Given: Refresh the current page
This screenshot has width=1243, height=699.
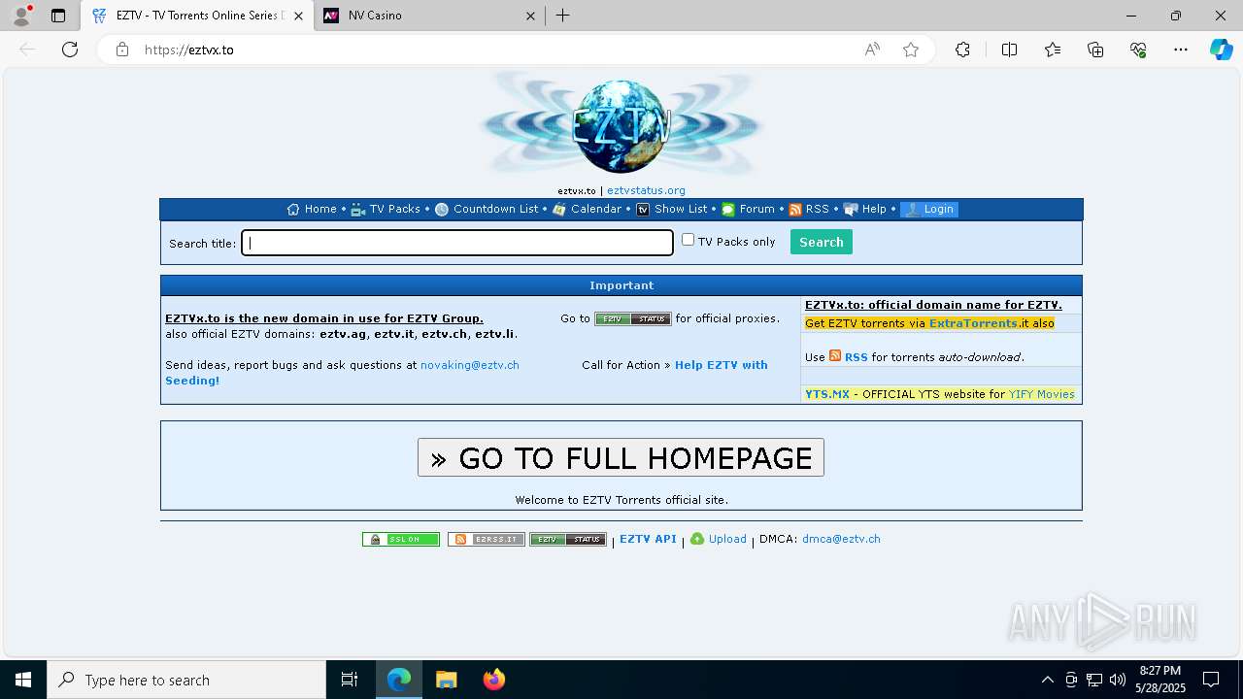Looking at the screenshot, I should (70, 50).
